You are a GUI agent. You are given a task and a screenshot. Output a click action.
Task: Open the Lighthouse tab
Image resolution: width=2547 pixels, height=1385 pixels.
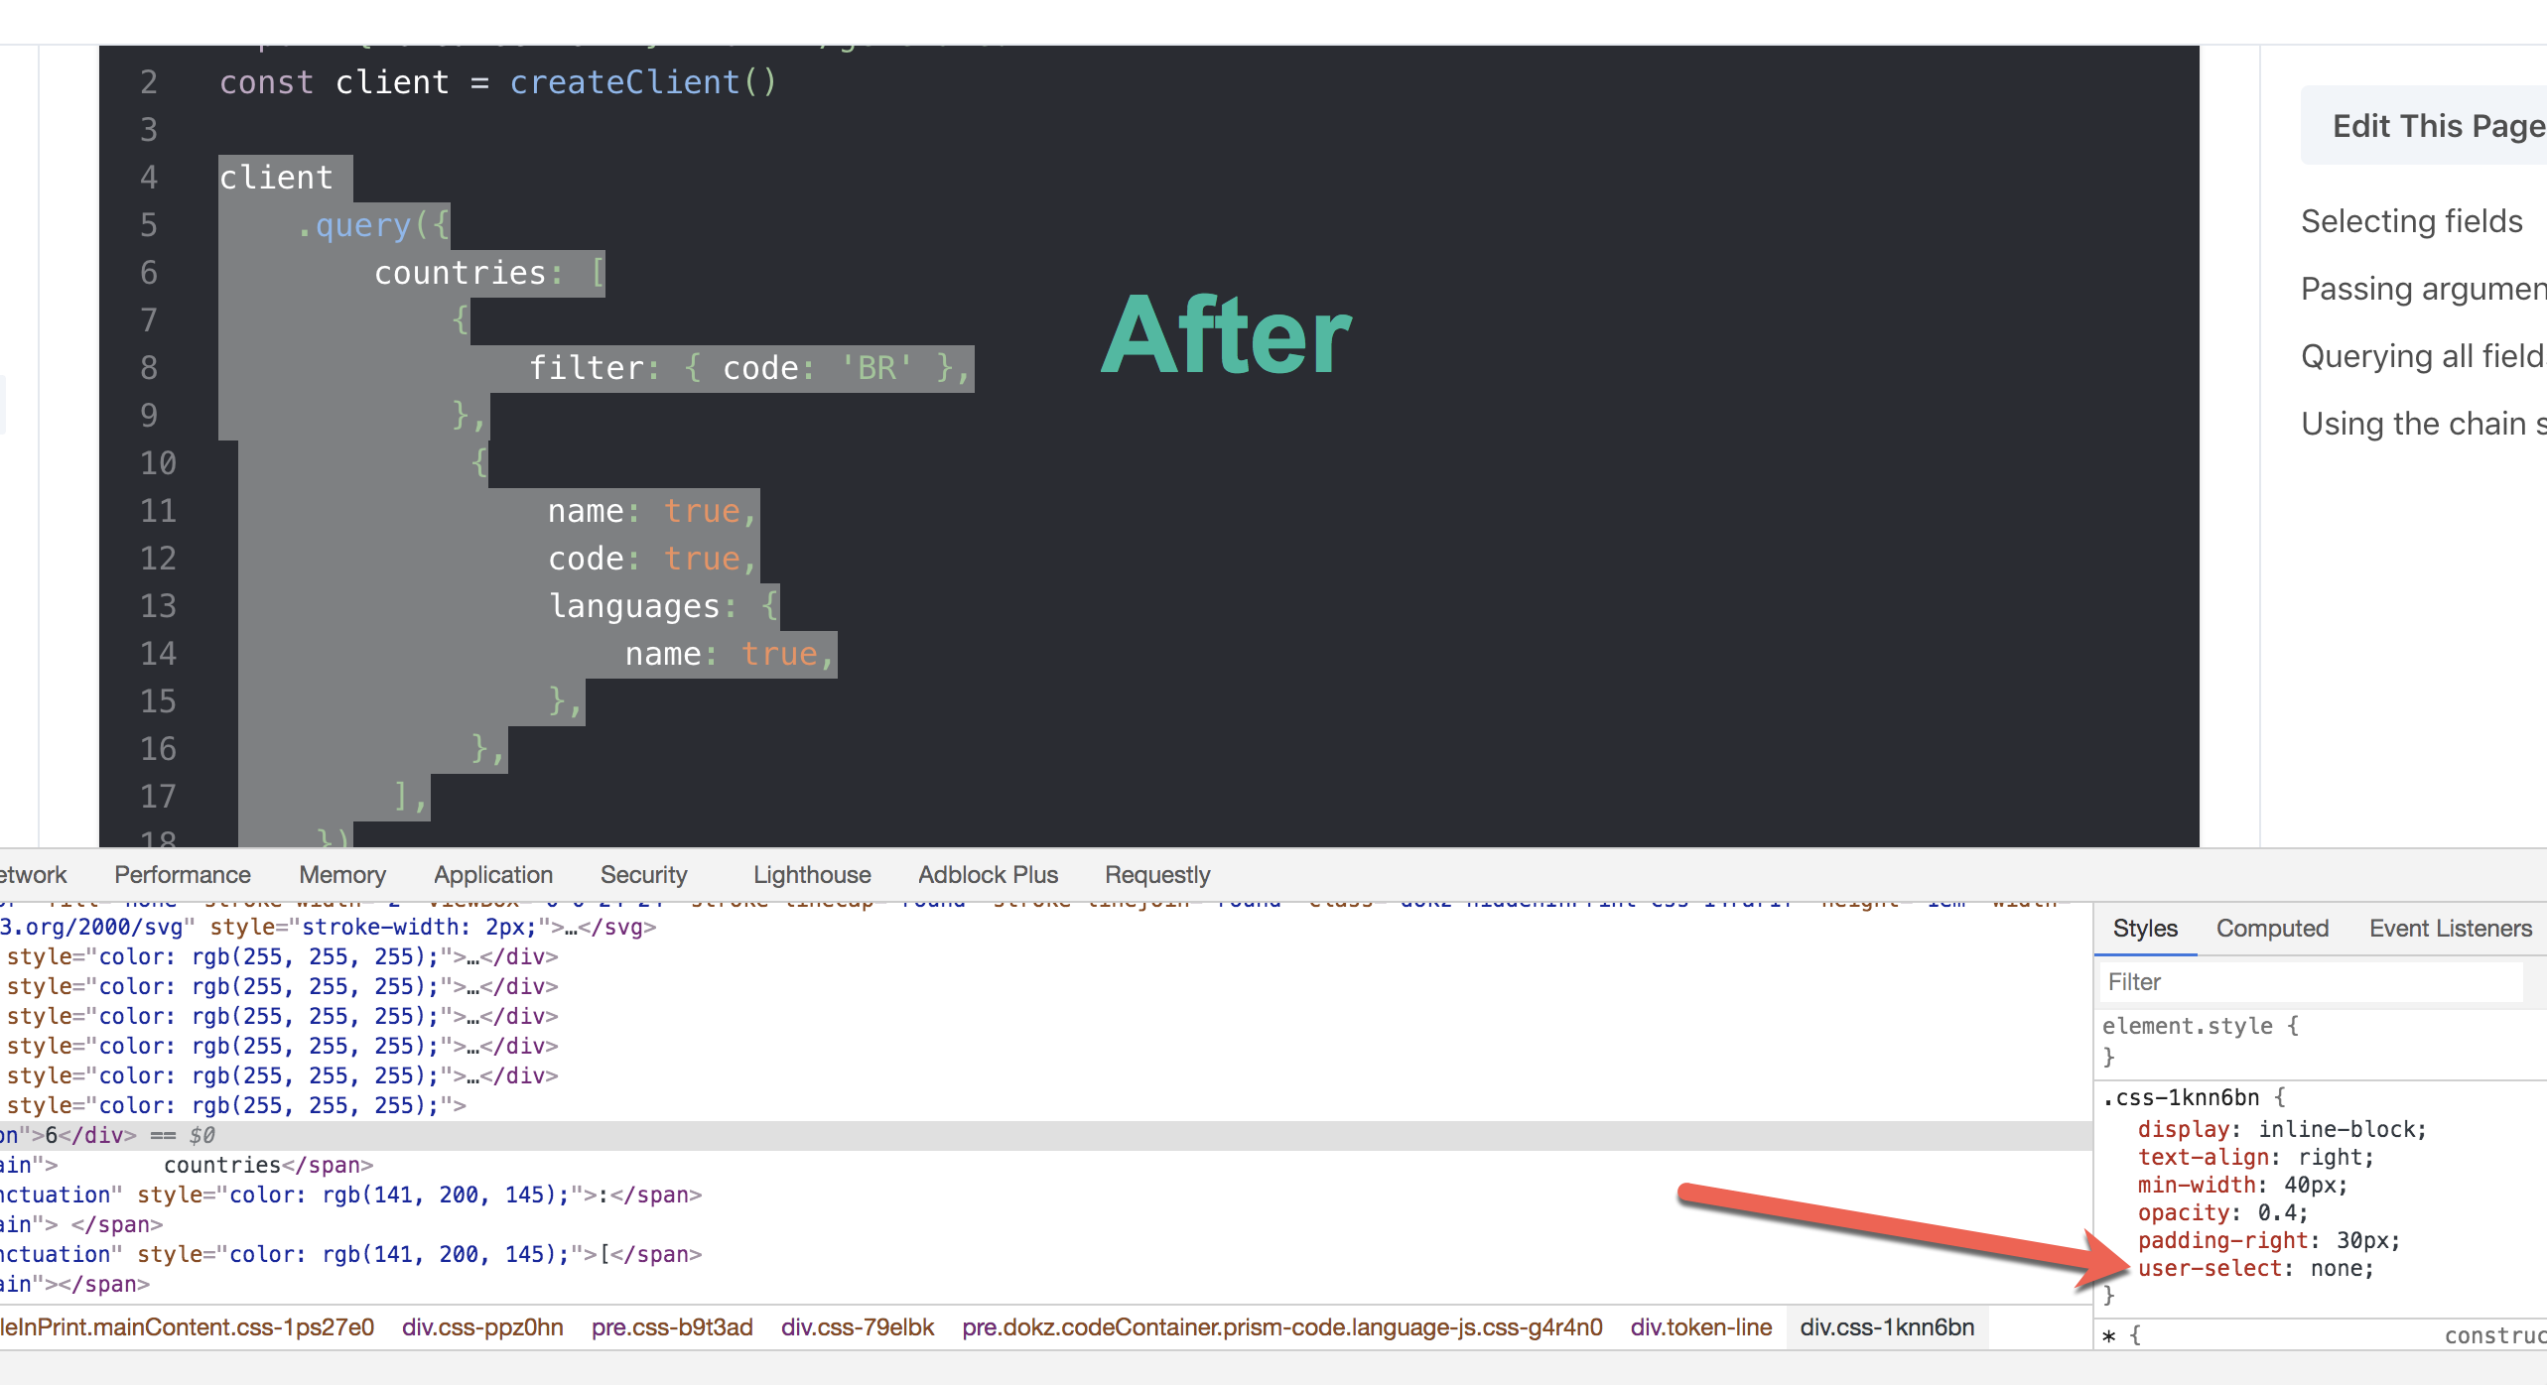[811, 875]
